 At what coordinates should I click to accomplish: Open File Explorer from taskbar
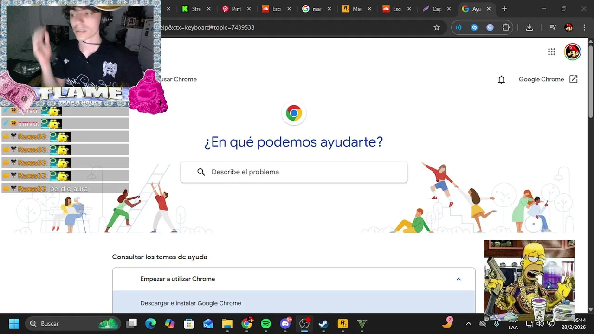[x=227, y=323]
